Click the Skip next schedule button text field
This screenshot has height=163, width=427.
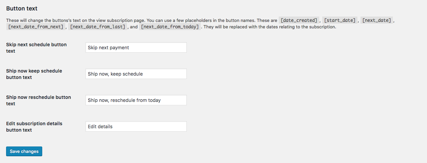coord(136,48)
